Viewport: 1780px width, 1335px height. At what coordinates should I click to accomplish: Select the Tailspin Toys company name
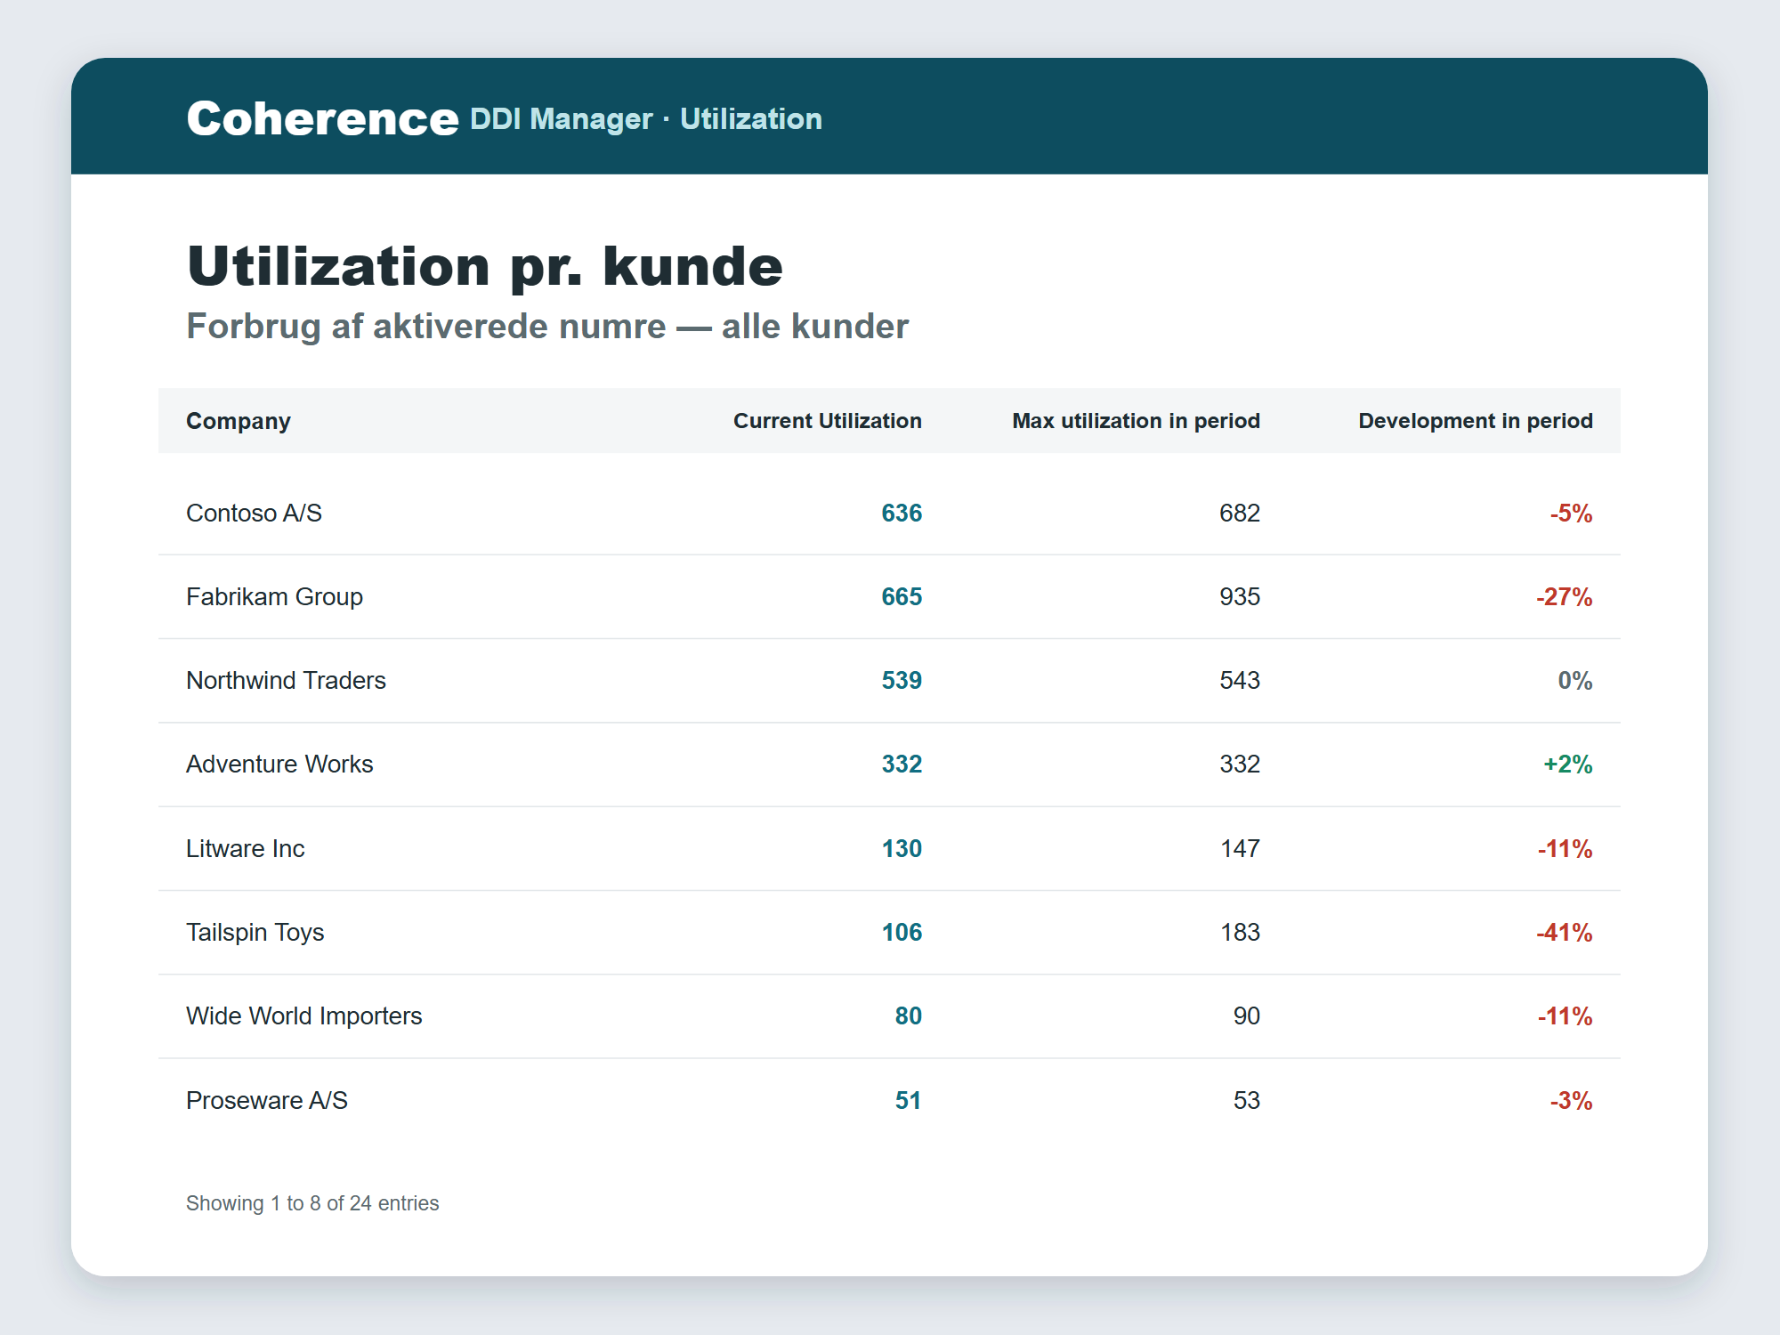point(255,933)
